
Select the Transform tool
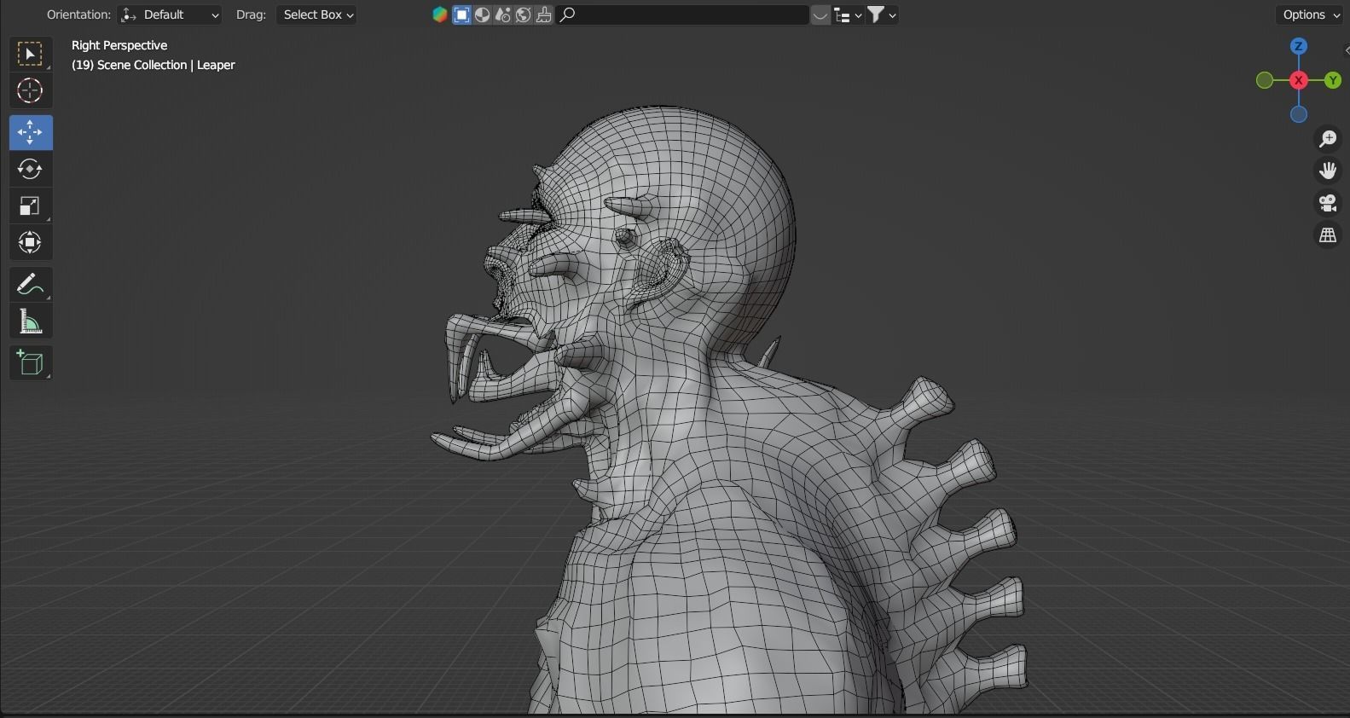(30, 242)
